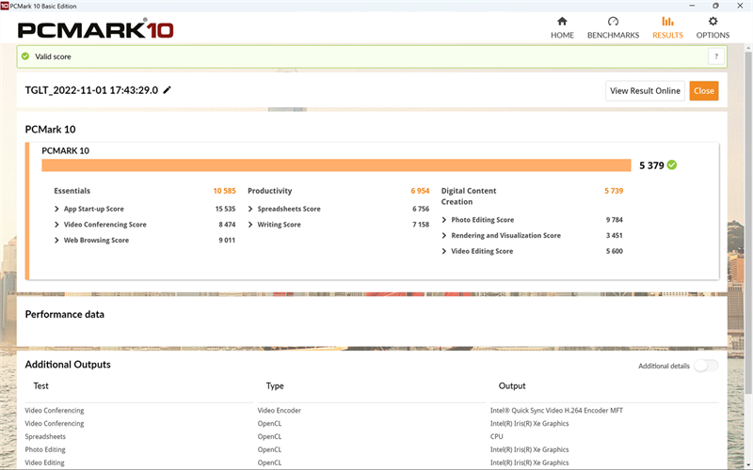Open the Home section
Viewport: 753px width, 470px height.
562,28
